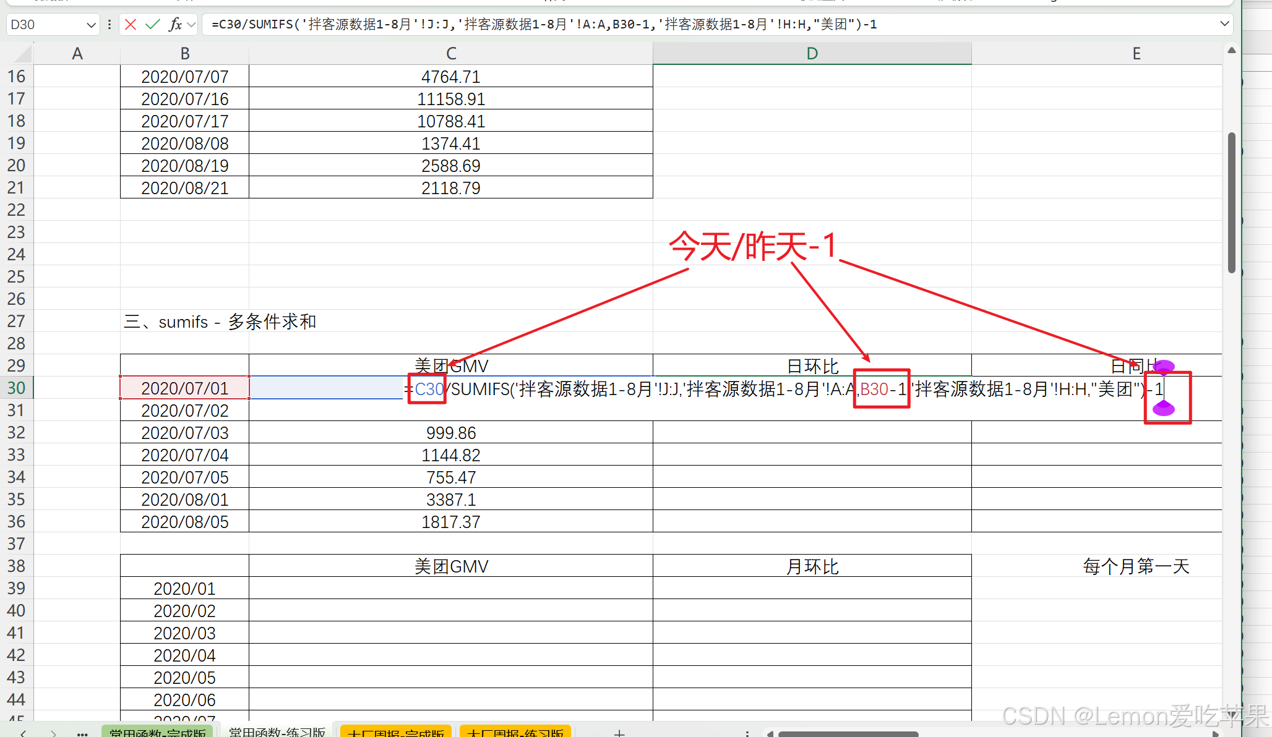Click the horizontal scrollbar right arrow
Screen dimensions: 1272x737
1216,734
